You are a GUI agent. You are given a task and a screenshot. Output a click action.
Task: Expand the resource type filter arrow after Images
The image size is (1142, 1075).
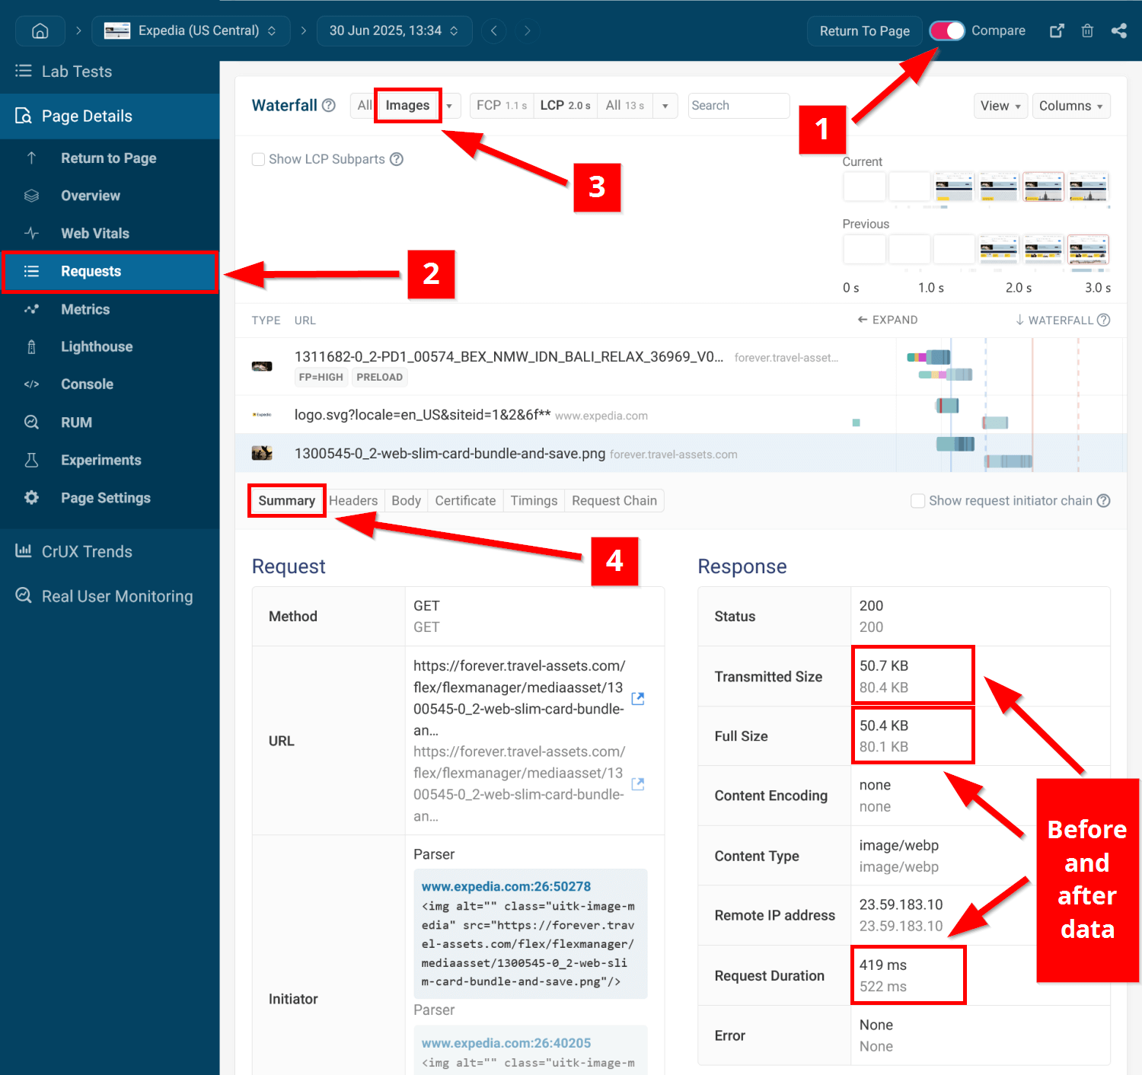pyautogui.click(x=449, y=106)
